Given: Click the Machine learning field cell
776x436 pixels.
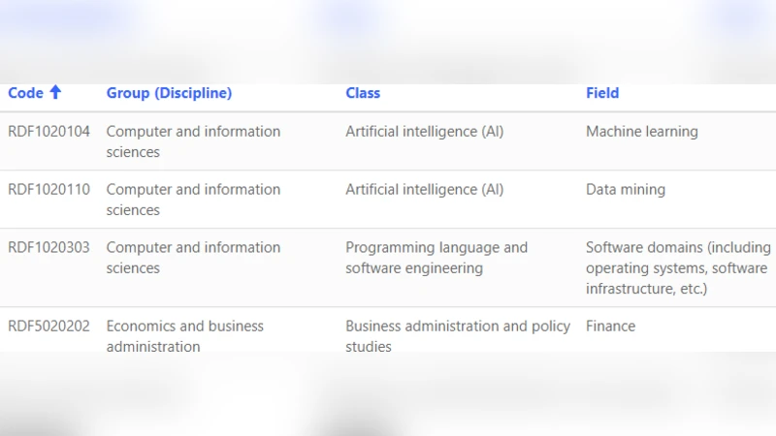Looking at the screenshot, I should [641, 132].
